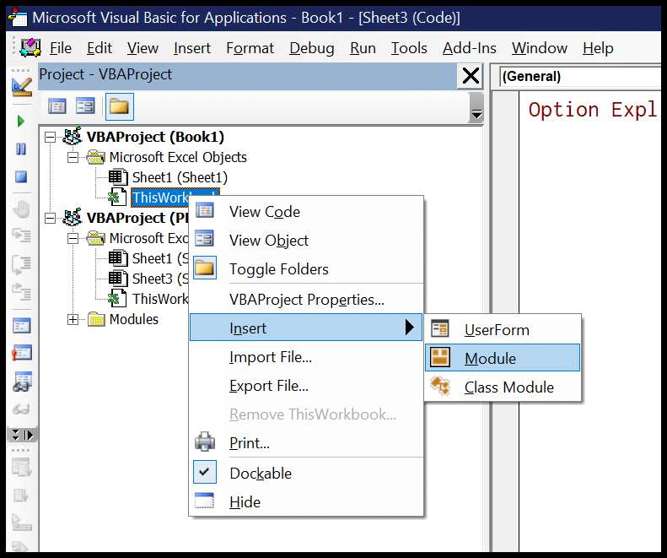Image resolution: width=667 pixels, height=558 pixels.
Task: Click the Toggle Breakpoint hand icon
Action: [21, 209]
